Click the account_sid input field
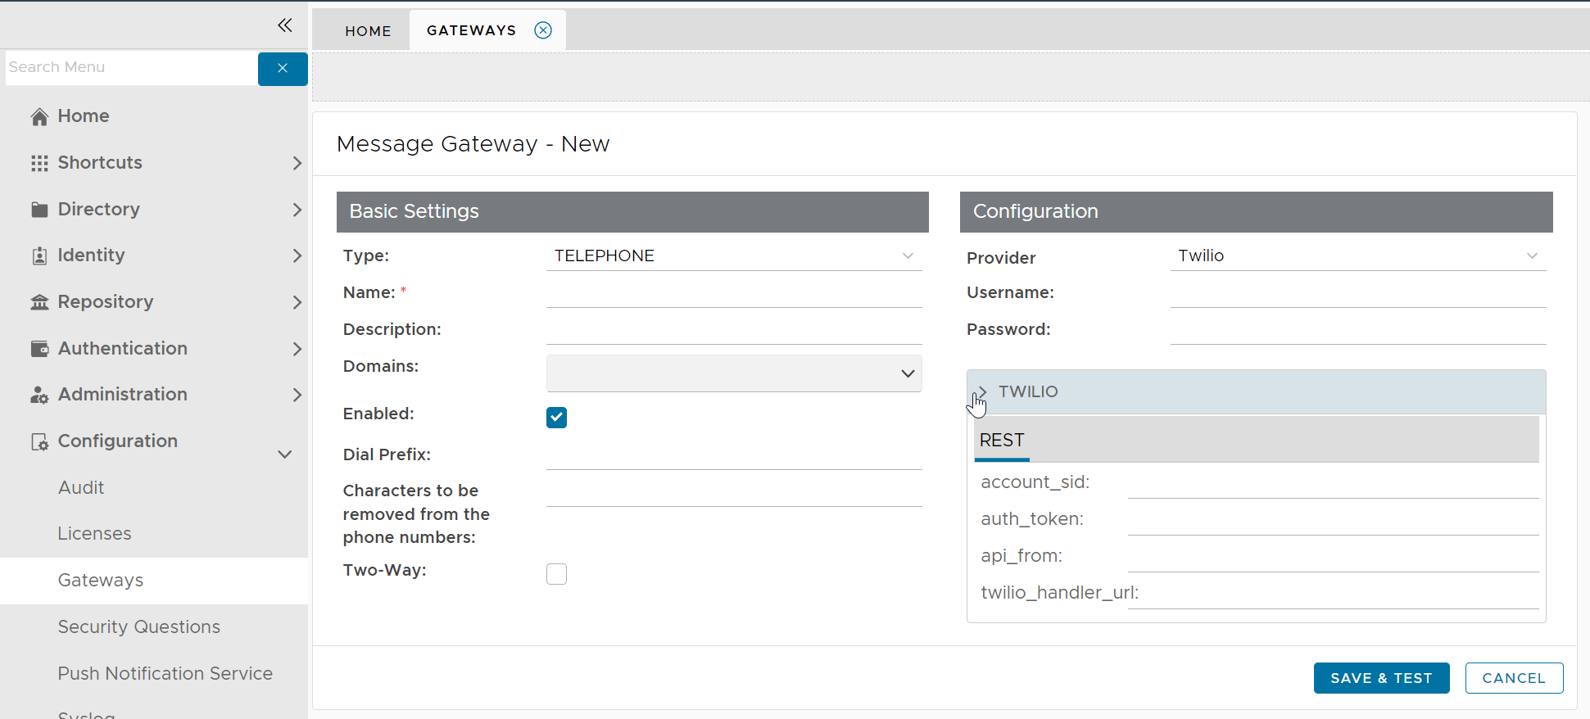This screenshot has width=1590, height=719. click(1332, 483)
